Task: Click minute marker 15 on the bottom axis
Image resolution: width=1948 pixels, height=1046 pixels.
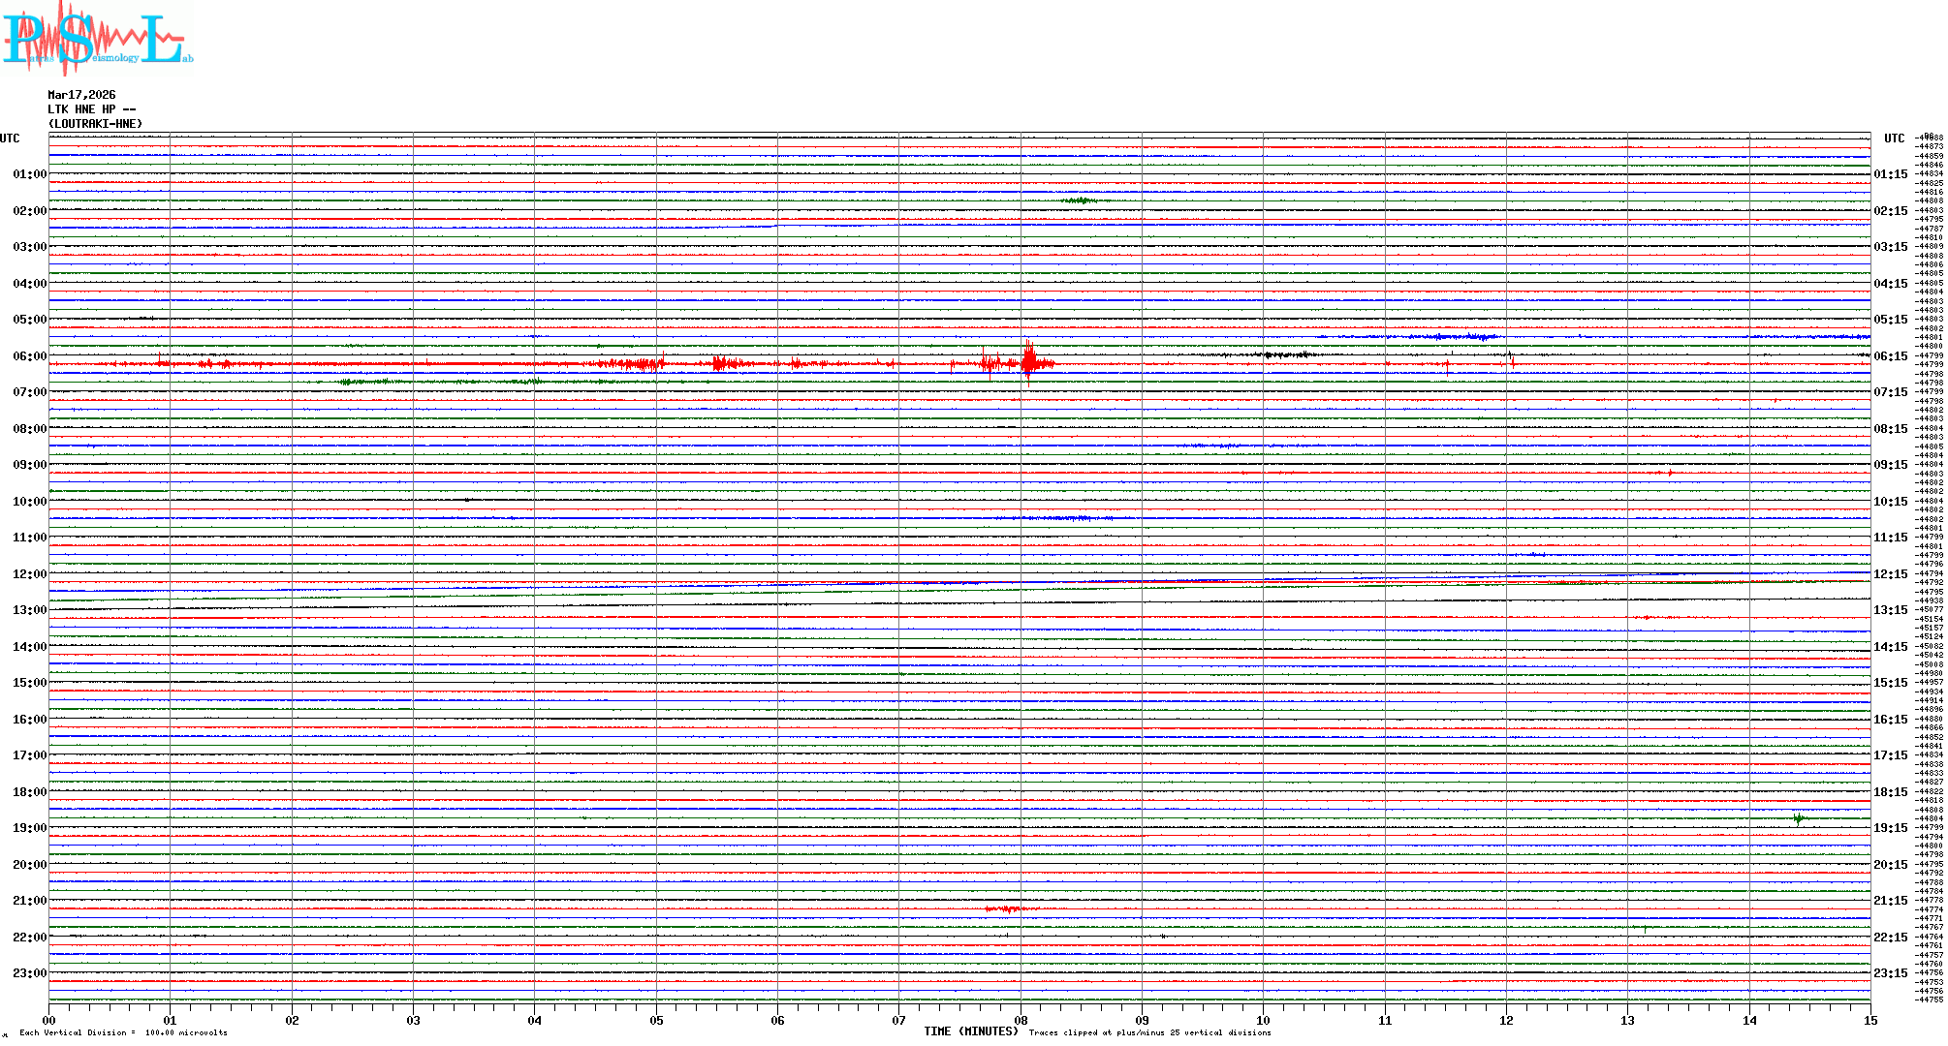Action: click(x=1869, y=1020)
